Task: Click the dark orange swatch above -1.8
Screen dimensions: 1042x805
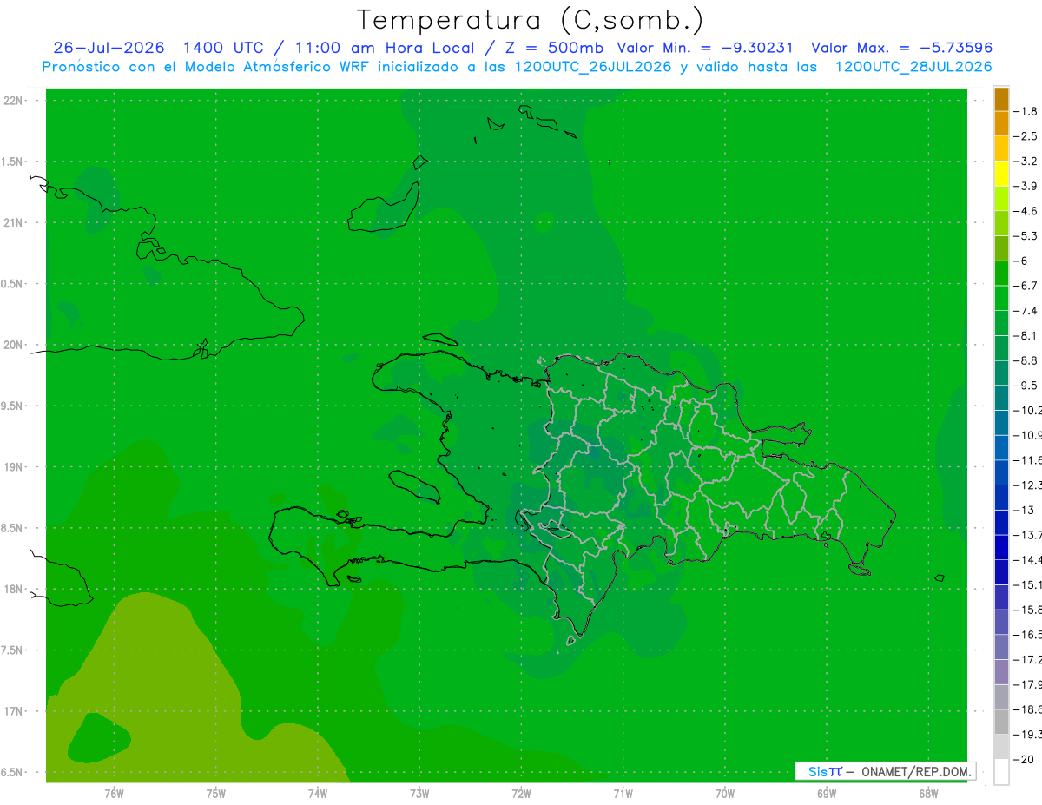Action: coord(1001,99)
